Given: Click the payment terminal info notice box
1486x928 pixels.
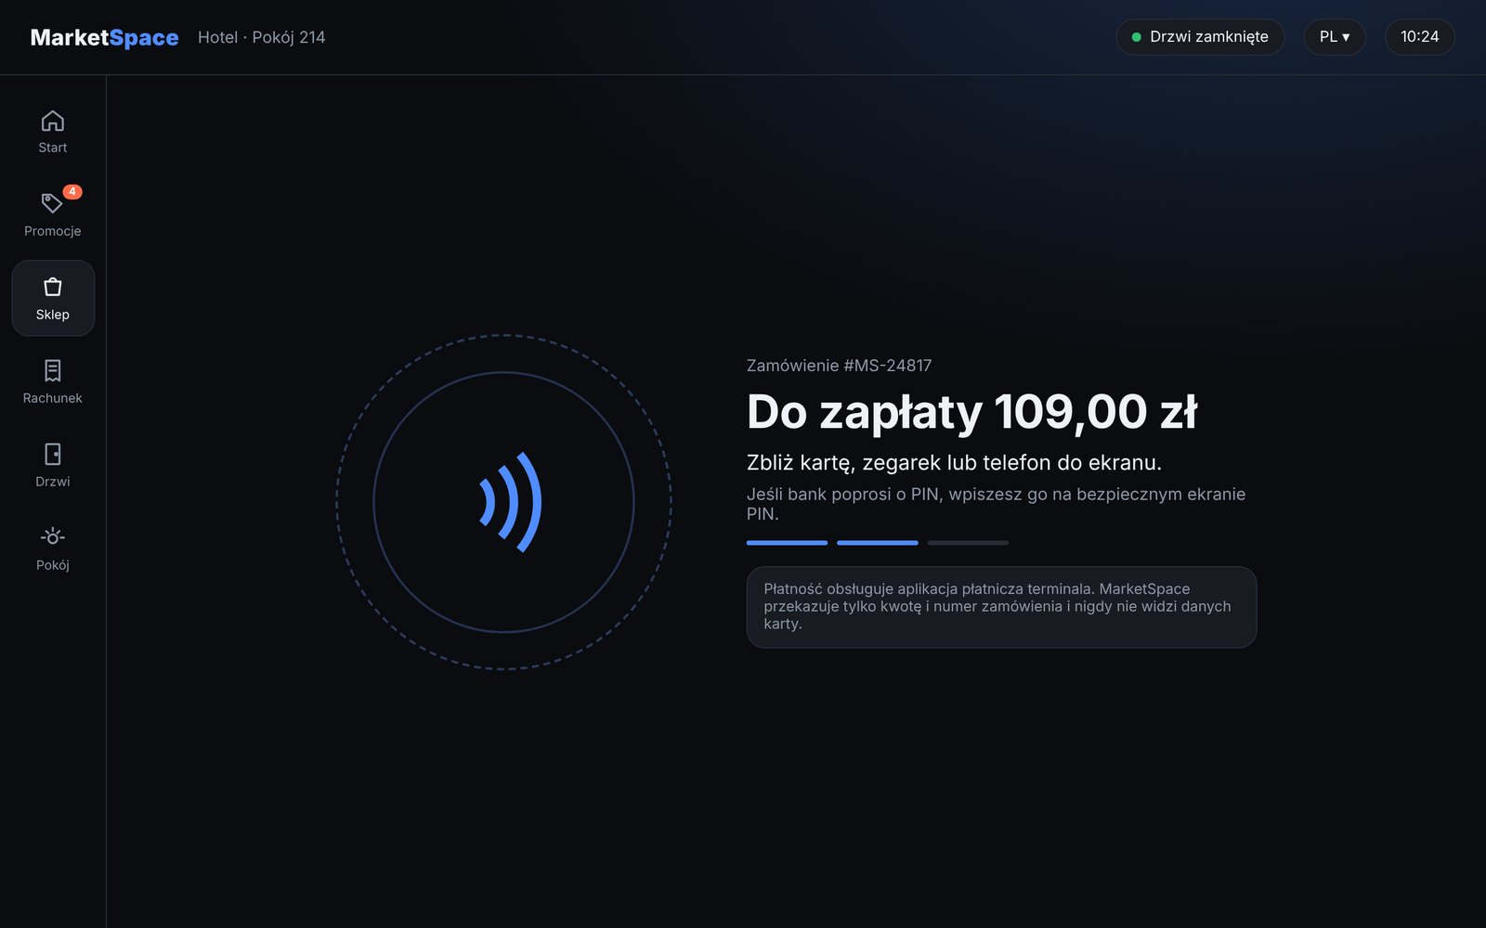Looking at the screenshot, I should pos(1001,607).
